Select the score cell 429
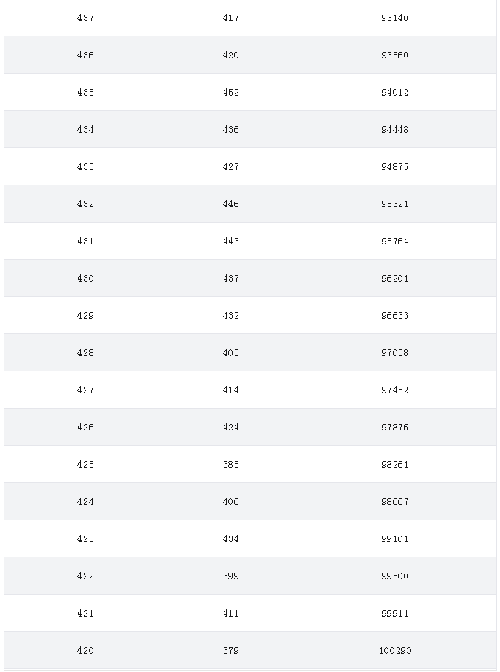Viewport: 500px width, 672px height. click(85, 316)
